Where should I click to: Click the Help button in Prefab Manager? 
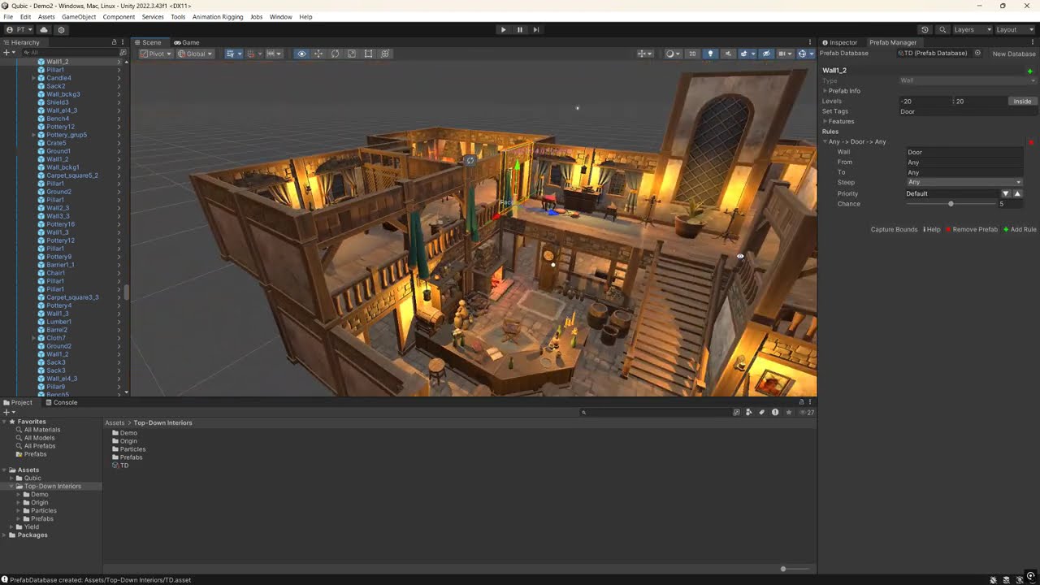pos(932,229)
